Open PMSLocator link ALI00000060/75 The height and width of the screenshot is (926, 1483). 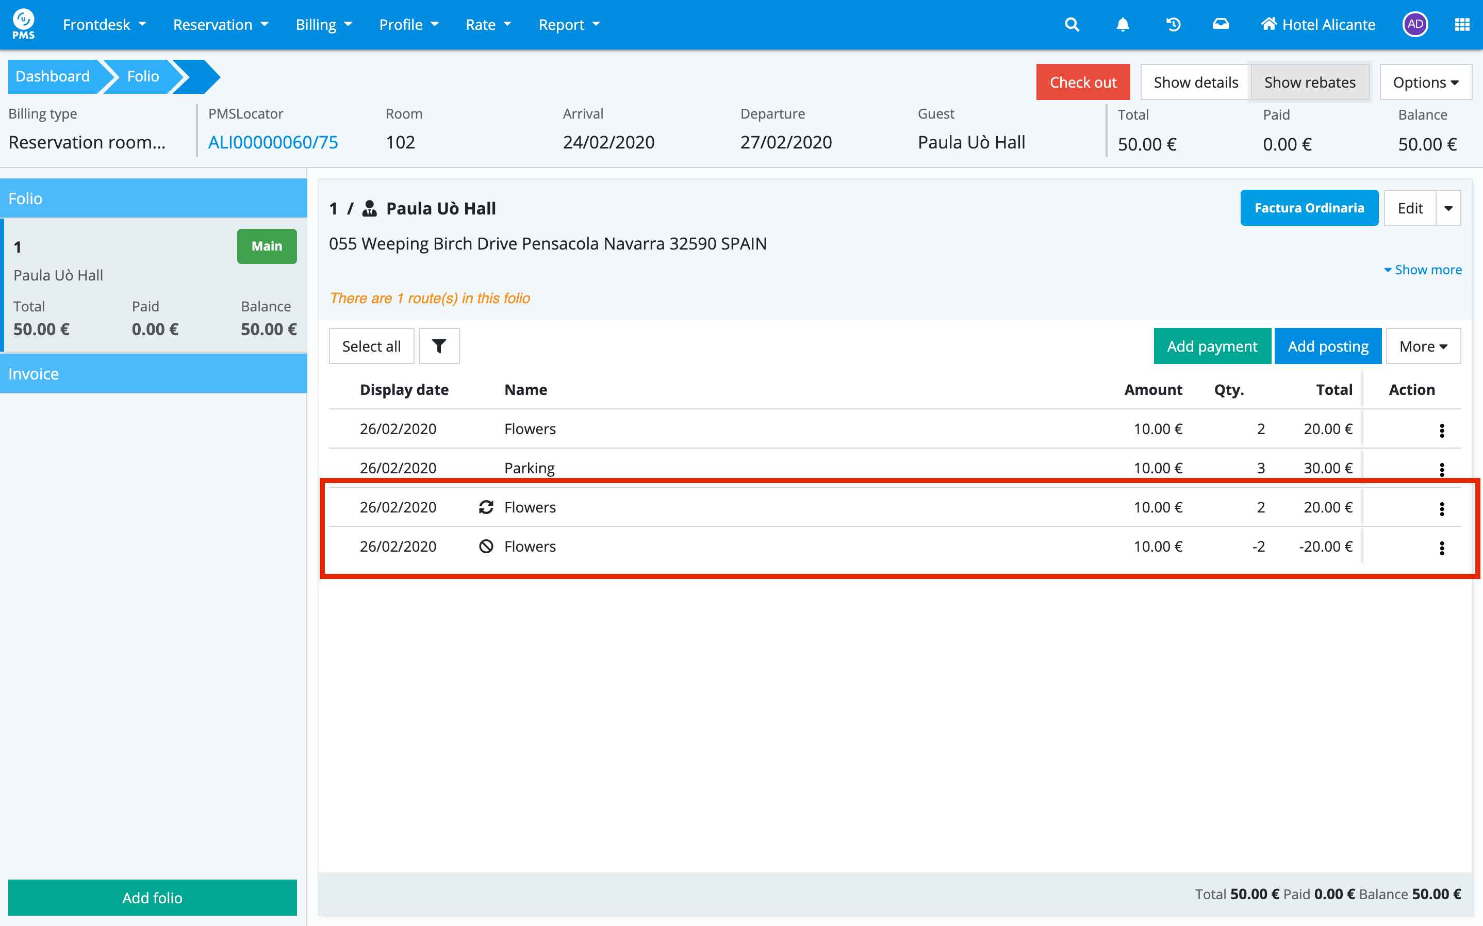(272, 142)
